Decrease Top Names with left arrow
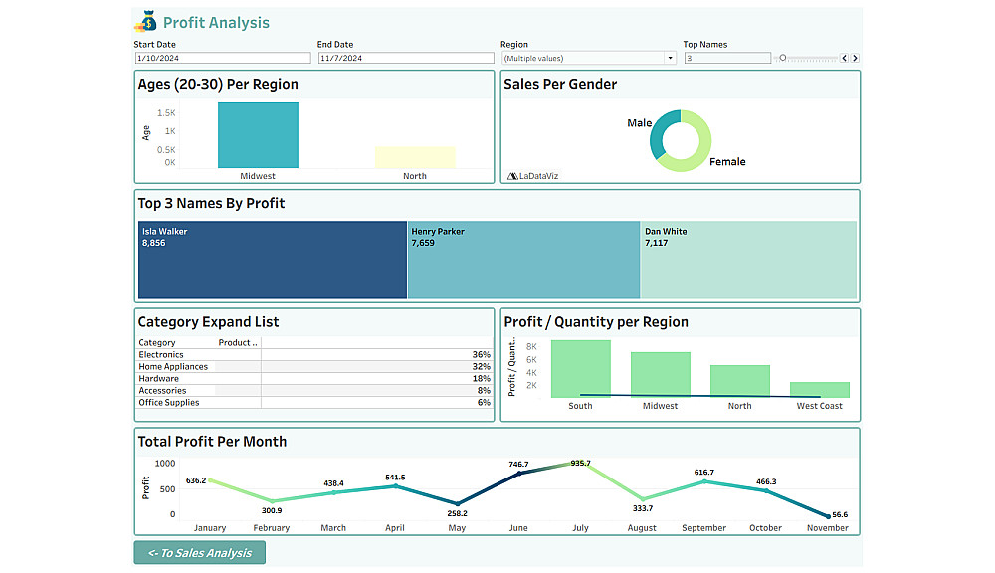The width and height of the screenshot is (995, 573). (844, 58)
